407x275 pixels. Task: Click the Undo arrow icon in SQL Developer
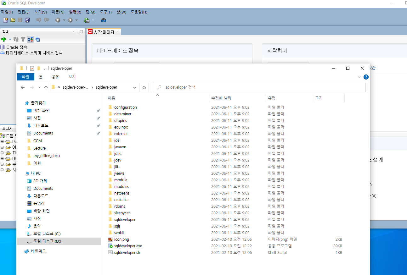coord(39,20)
